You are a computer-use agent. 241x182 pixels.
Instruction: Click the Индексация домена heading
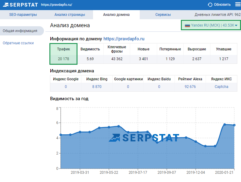click(x=72, y=71)
